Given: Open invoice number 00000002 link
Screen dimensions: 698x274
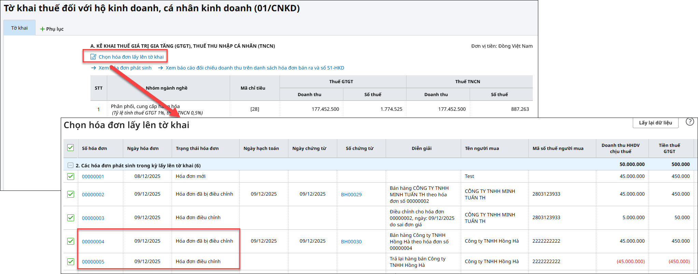Looking at the screenshot, I should point(93,195).
